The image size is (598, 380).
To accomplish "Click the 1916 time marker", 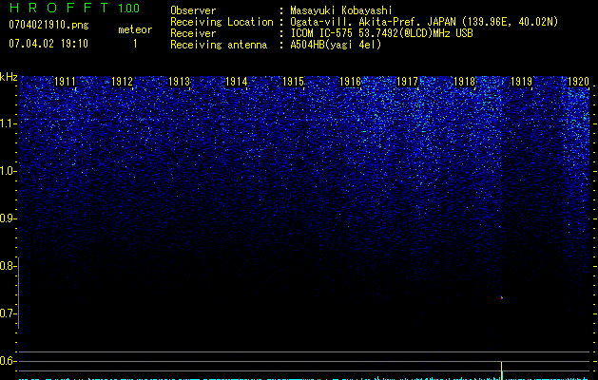I will click(350, 82).
